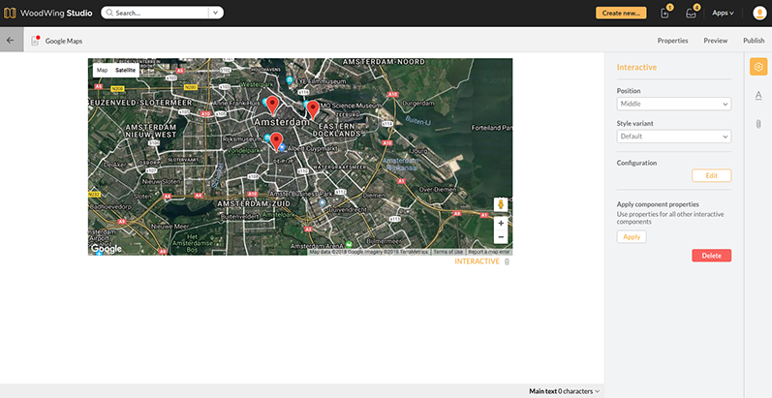This screenshot has width=772, height=398.
Task: Open the Properties tab
Action: tap(672, 41)
